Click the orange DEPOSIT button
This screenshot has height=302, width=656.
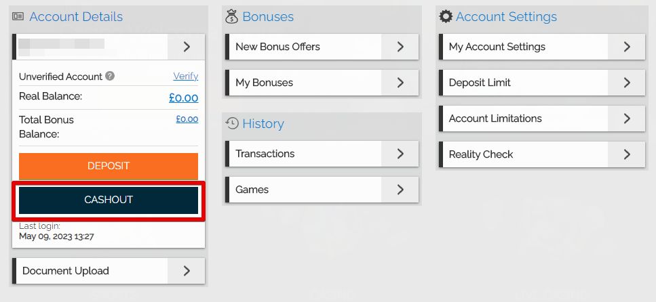tap(109, 167)
